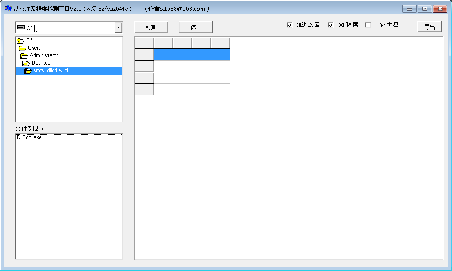The image size is (452, 271).
Task: Select DllTool.exe in the file list
Action: tap(69, 137)
